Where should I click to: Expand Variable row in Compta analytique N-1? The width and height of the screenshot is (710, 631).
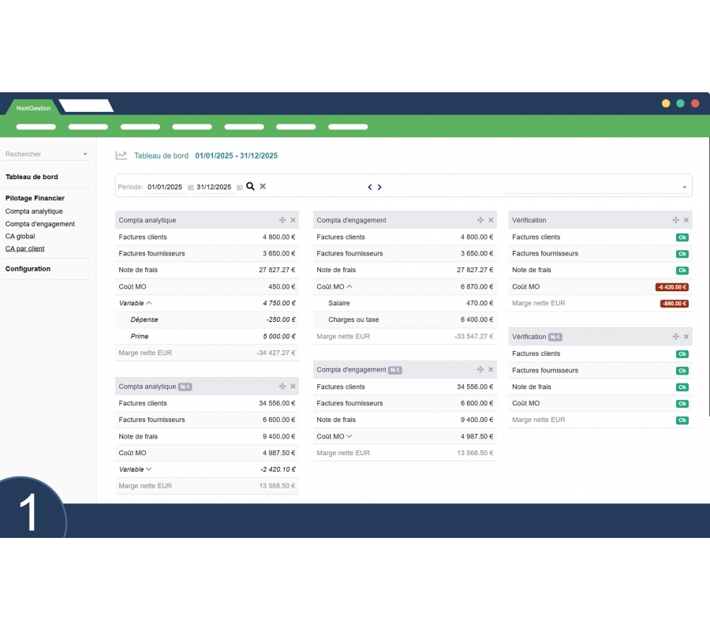[x=149, y=469]
